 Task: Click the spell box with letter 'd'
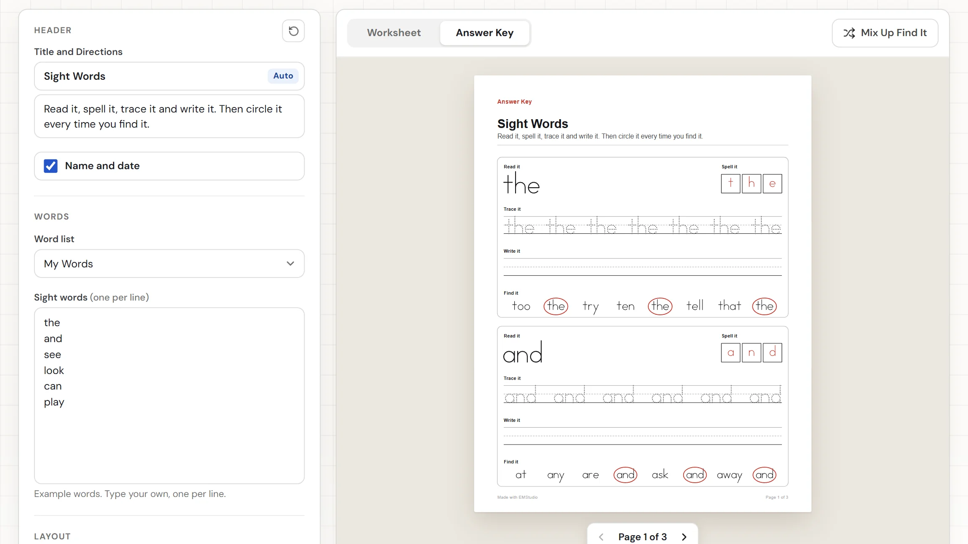(x=772, y=353)
